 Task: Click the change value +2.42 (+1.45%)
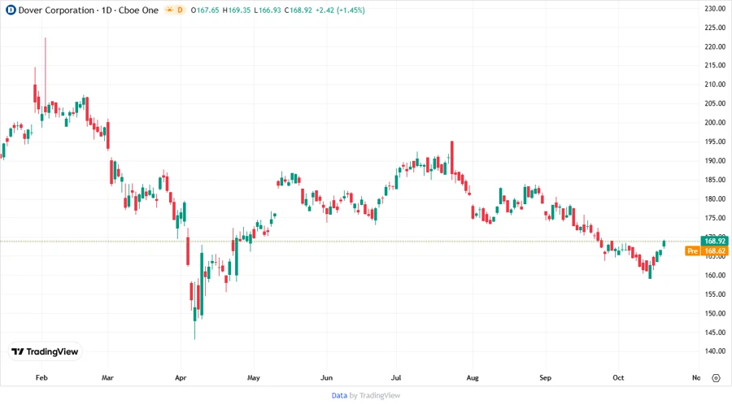point(340,11)
